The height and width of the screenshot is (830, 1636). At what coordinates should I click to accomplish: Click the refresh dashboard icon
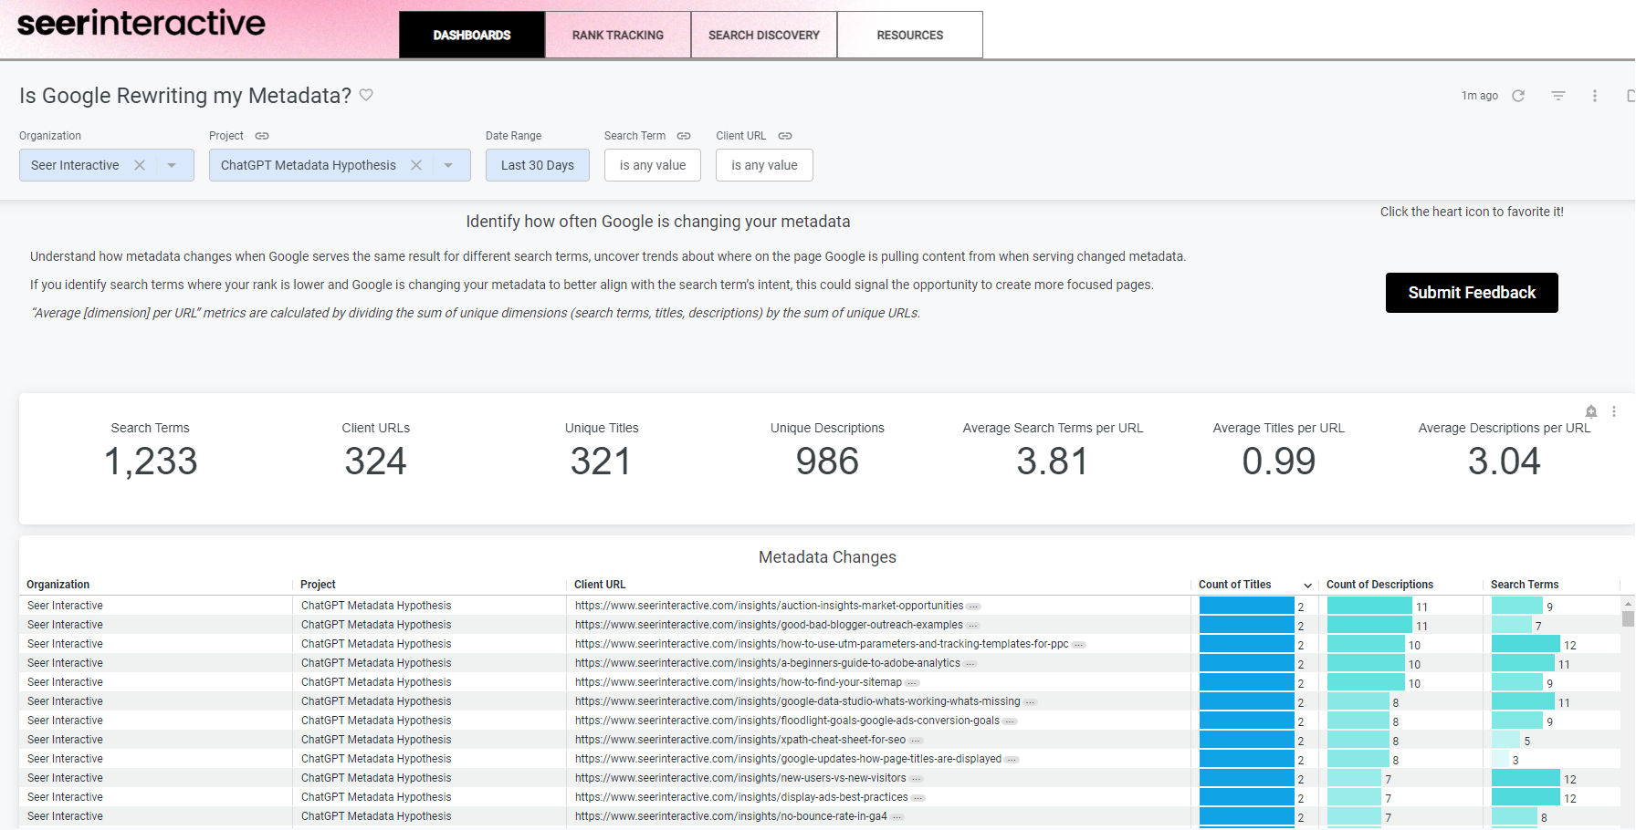point(1518,96)
